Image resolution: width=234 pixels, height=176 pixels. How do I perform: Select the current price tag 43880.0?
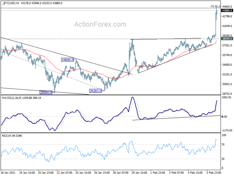pyautogui.click(x=227, y=10)
